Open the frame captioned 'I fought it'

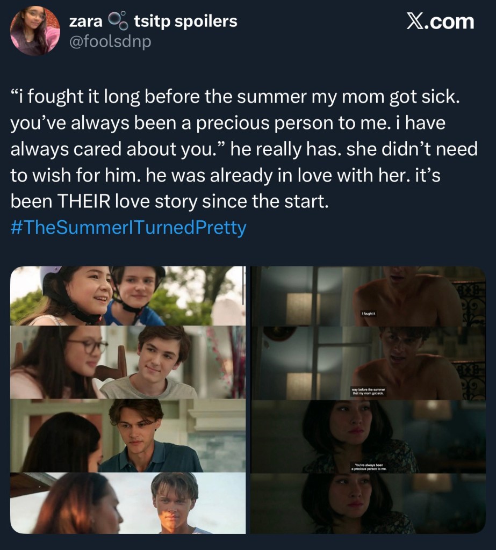click(368, 296)
